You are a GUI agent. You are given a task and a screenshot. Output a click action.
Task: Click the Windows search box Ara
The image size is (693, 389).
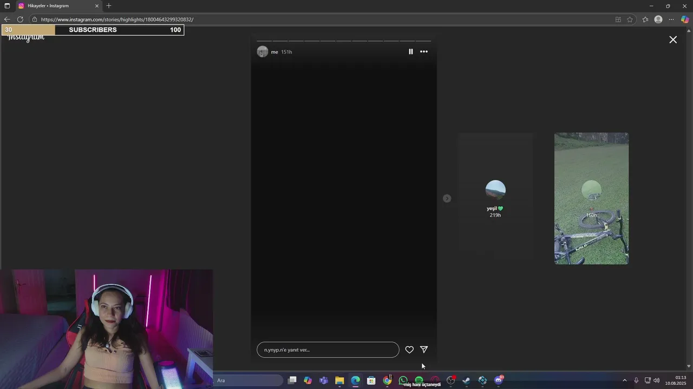click(248, 380)
